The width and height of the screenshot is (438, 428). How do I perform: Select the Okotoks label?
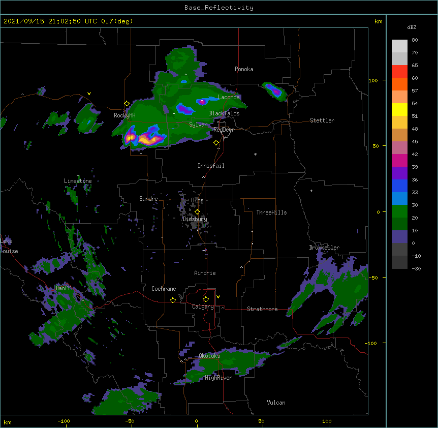point(209,356)
